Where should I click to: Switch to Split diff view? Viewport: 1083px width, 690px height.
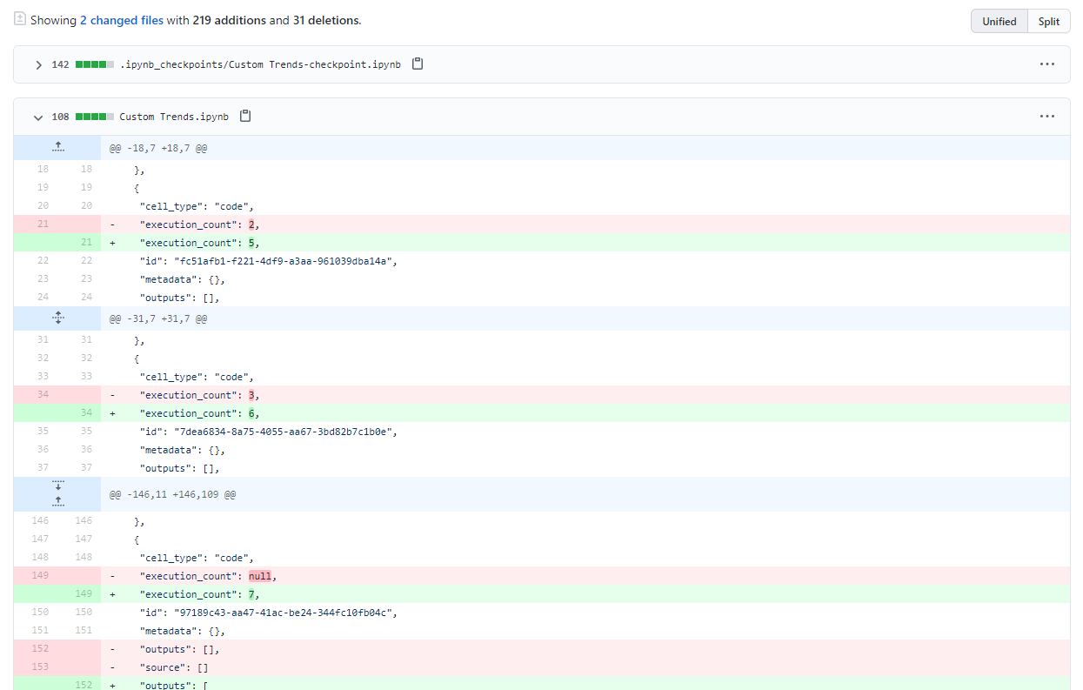[1048, 22]
